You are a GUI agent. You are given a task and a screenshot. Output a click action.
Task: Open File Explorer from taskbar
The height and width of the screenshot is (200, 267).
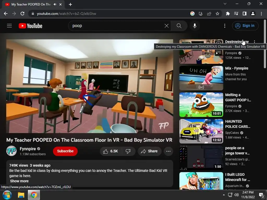[21, 195]
